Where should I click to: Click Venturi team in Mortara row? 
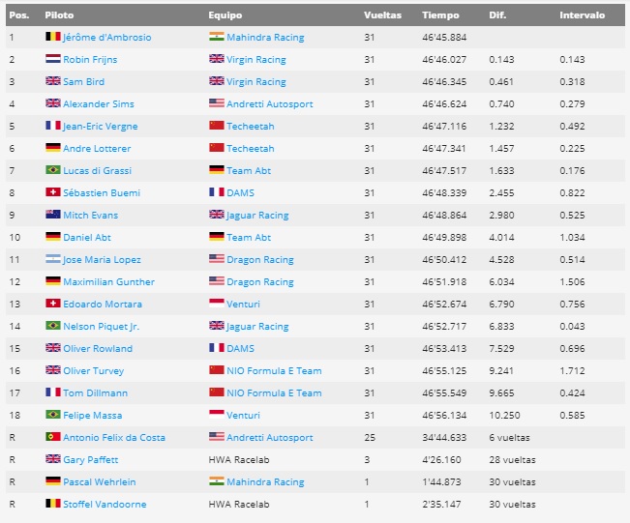click(x=243, y=304)
